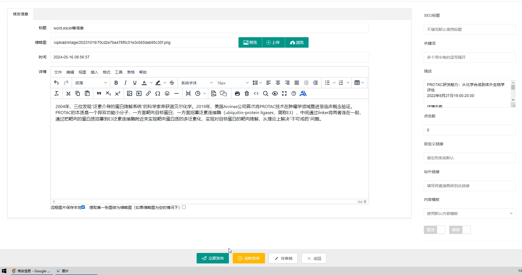Toggle the 置顶 switch
Image resolution: width=522 pixels, height=275 pixels.
[x=434, y=230]
